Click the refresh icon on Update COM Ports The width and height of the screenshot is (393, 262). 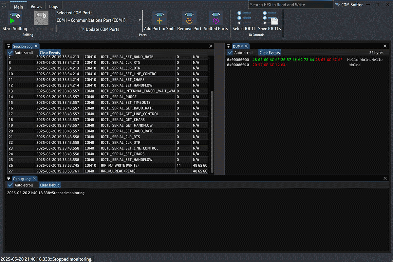[x=82, y=29]
